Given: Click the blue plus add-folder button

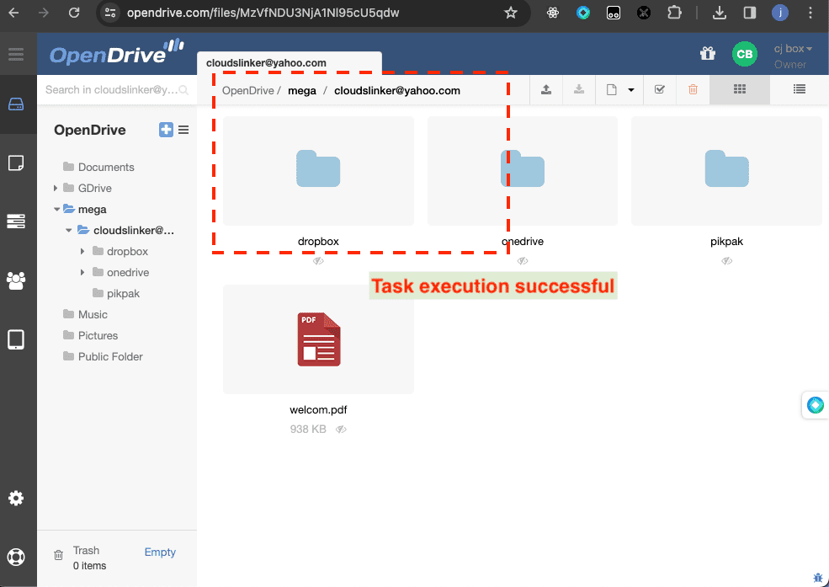Looking at the screenshot, I should [x=166, y=130].
